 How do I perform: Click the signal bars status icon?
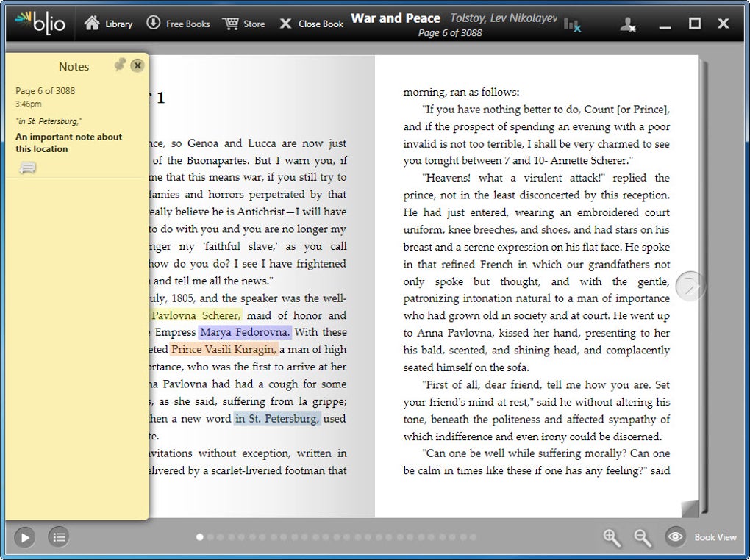click(572, 25)
